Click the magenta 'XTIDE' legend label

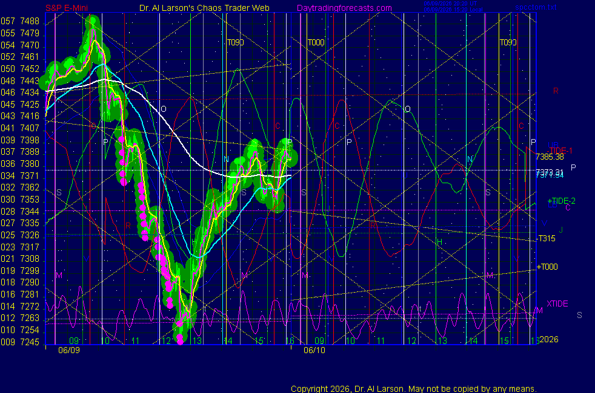pyautogui.click(x=557, y=304)
